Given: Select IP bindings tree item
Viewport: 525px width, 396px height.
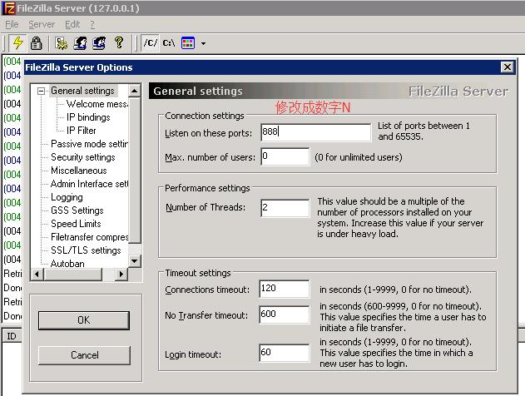Looking at the screenshot, I should [88, 117].
